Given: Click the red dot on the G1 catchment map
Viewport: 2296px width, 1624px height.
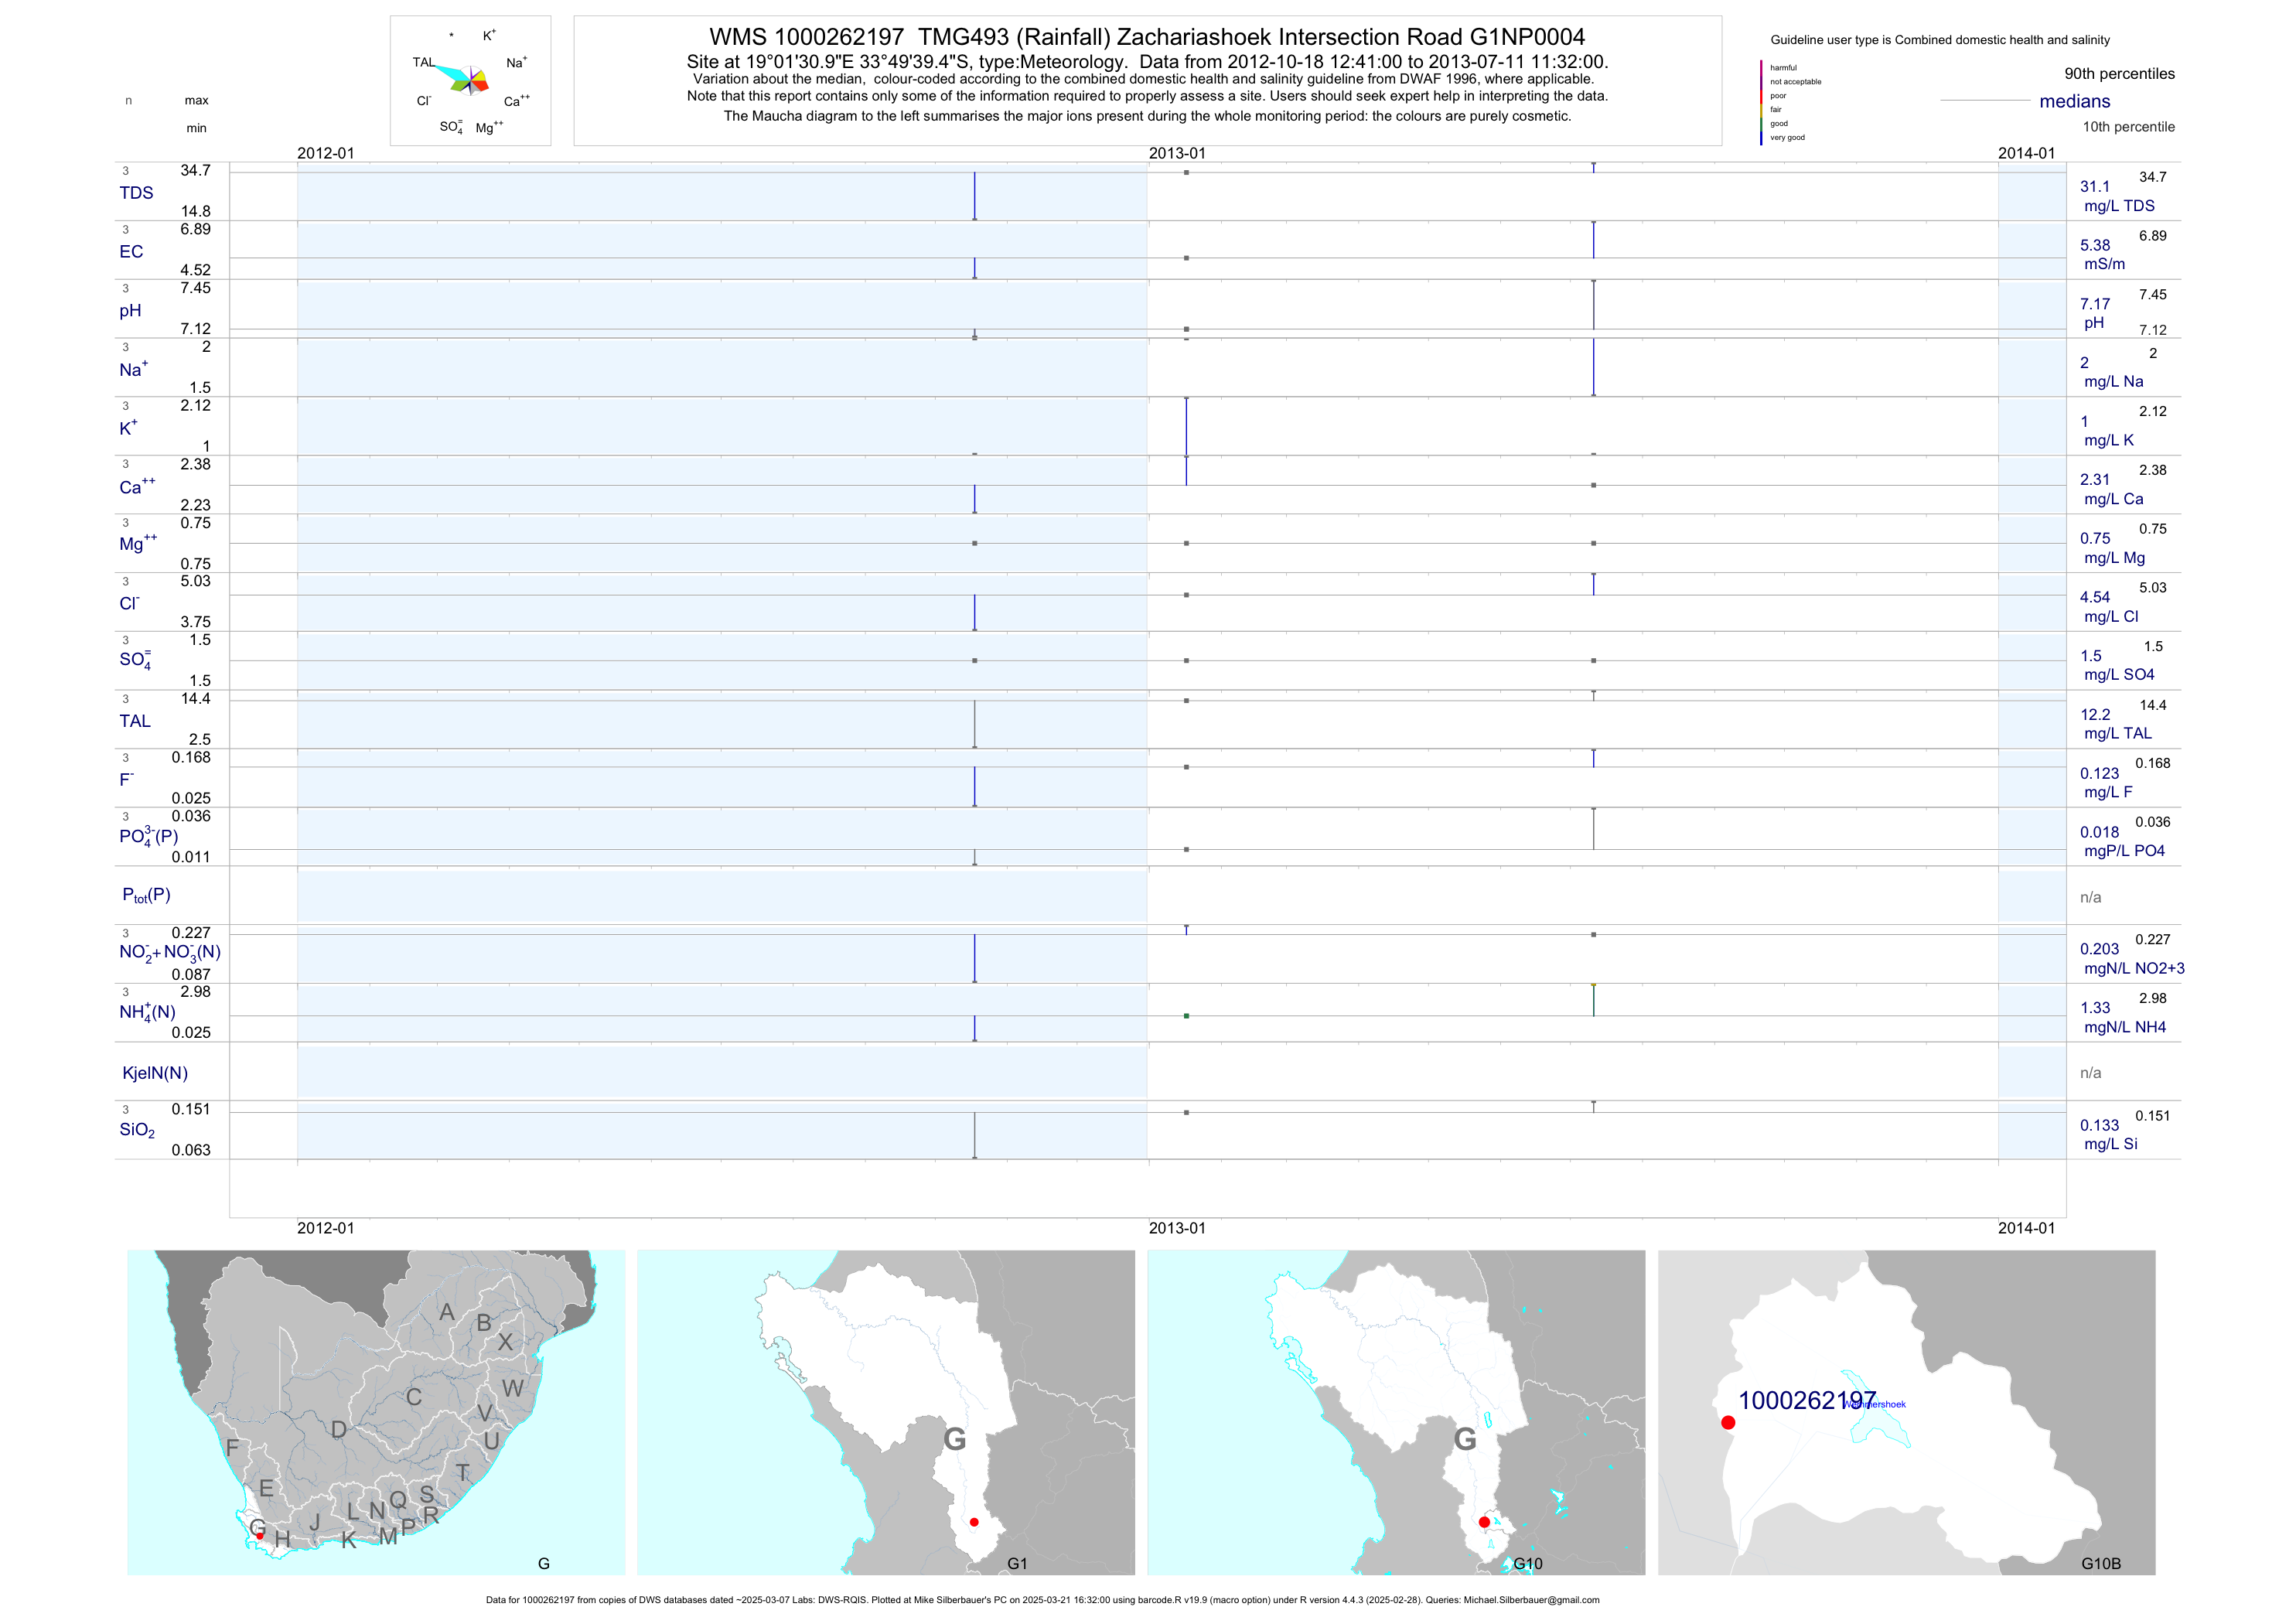Looking at the screenshot, I should [974, 1522].
